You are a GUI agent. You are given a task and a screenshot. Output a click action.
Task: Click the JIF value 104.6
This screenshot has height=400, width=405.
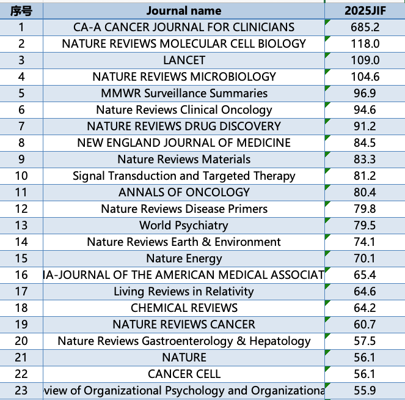click(x=365, y=77)
